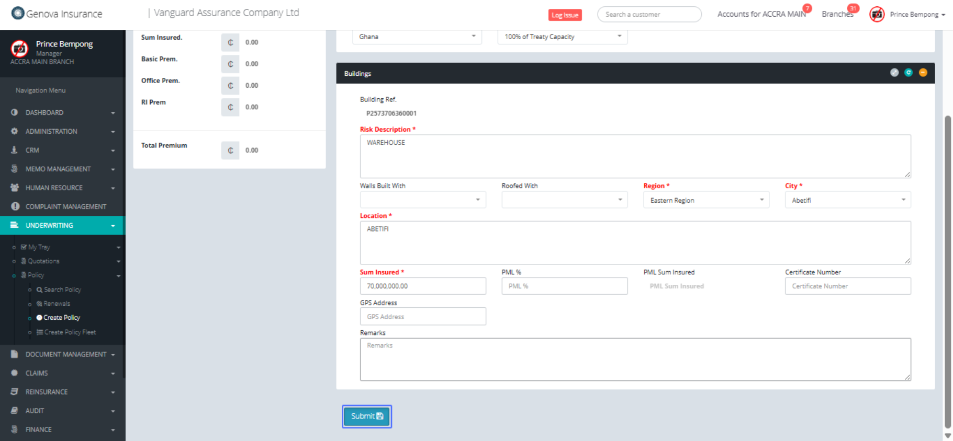Open the Roofed With dropdown

coord(564,200)
